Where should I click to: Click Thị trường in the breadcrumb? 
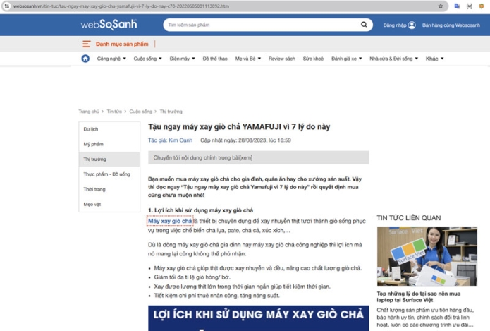(171, 112)
